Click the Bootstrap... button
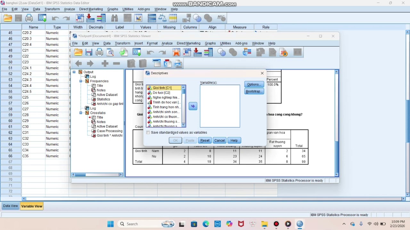Image resolution: width=410 pixels, height=230 pixels. pyautogui.click(x=254, y=91)
